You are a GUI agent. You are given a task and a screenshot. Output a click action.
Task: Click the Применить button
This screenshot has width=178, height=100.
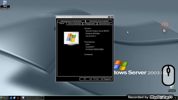[107, 79]
